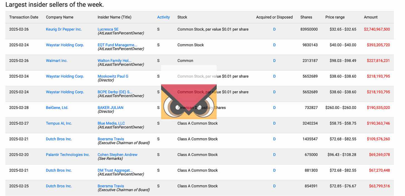The image size is (405, 196).
Task: Select the date 2025-02-27
Action: [19, 123]
